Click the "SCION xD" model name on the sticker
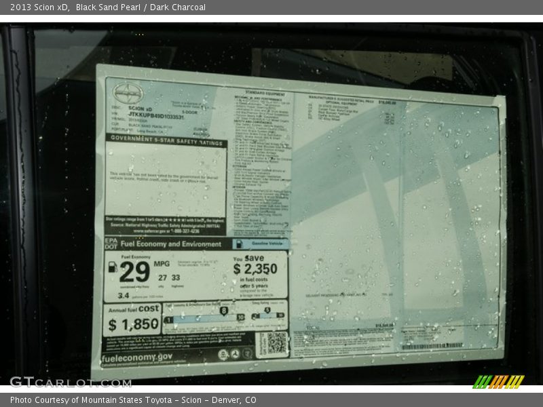543x407 pixels. point(140,109)
